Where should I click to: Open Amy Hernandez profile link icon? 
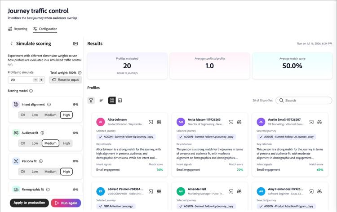[311, 191]
